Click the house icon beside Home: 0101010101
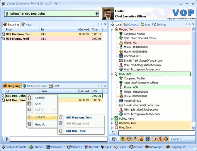 point(121,52)
